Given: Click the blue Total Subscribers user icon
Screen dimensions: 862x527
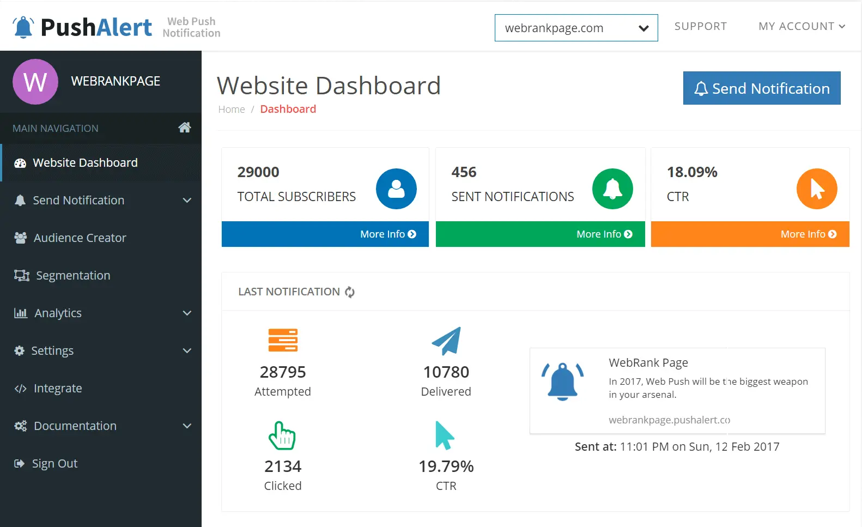Looking at the screenshot, I should [396, 189].
